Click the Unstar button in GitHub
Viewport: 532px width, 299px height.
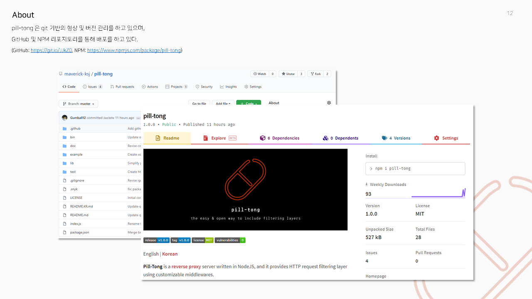point(292,74)
